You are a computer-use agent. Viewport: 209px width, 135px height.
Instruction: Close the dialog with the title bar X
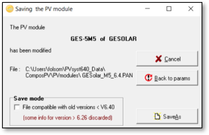191,9
